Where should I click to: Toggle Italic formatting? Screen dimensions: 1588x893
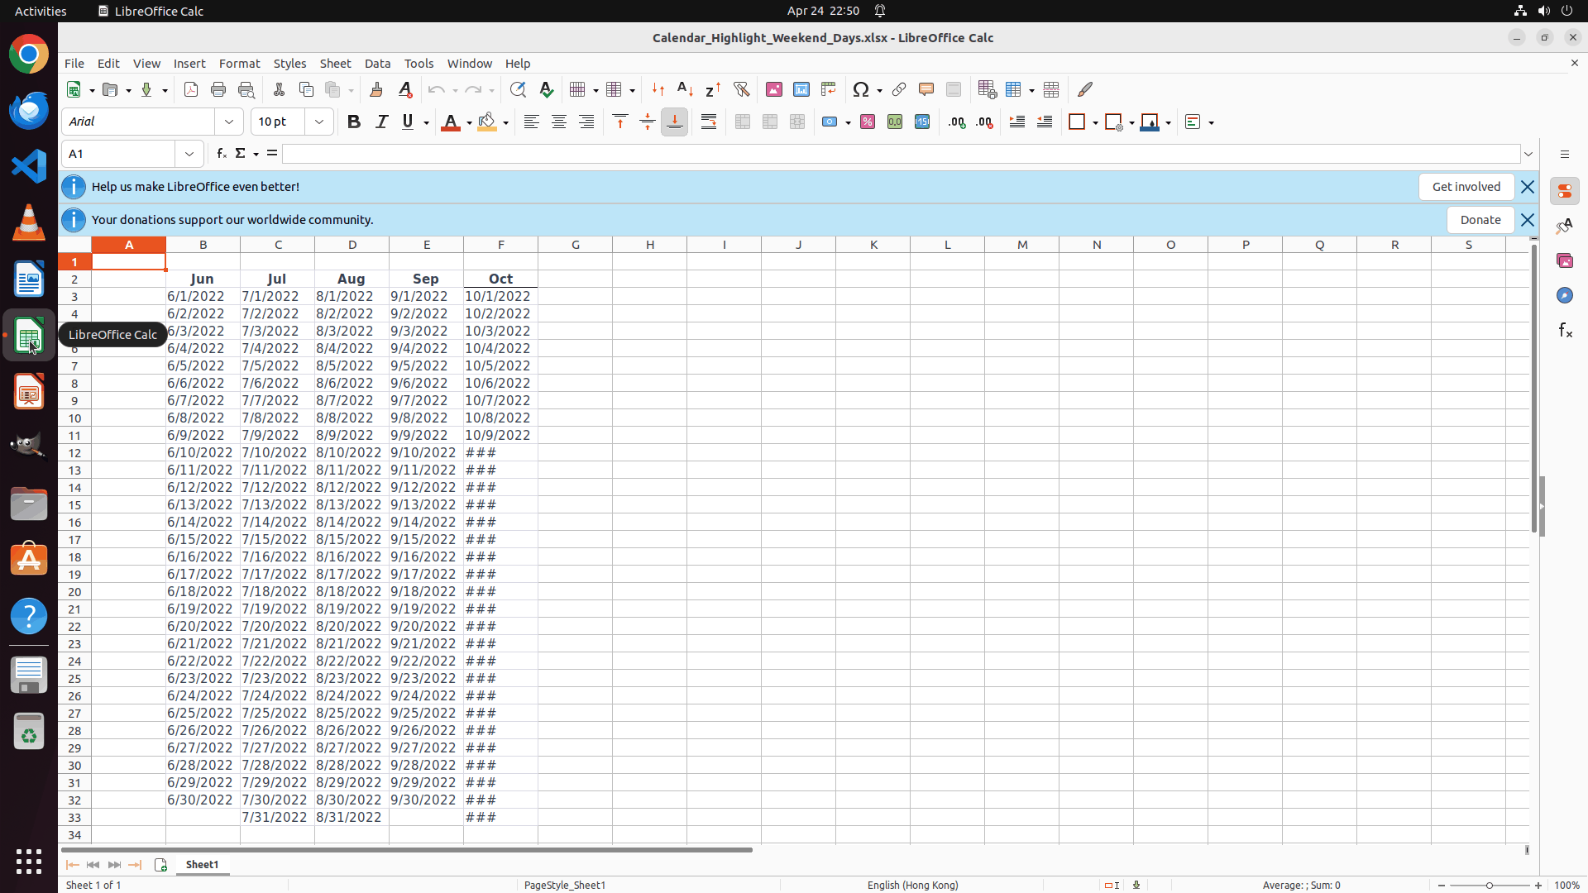click(381, 122)
